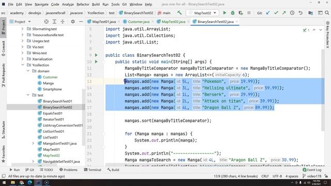This screenshot has height=186, width=331.
Task: Jump to next highlighted error arrow
Action: 321,30
